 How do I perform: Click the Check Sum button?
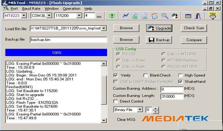point(194,28)
